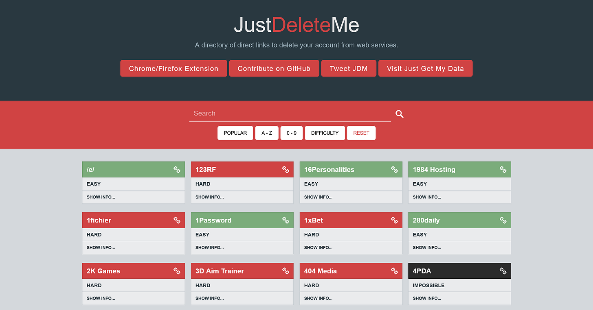Click EASY label on 280daily card
This screenshot has height=310, width=593.
tap(420, 235)
